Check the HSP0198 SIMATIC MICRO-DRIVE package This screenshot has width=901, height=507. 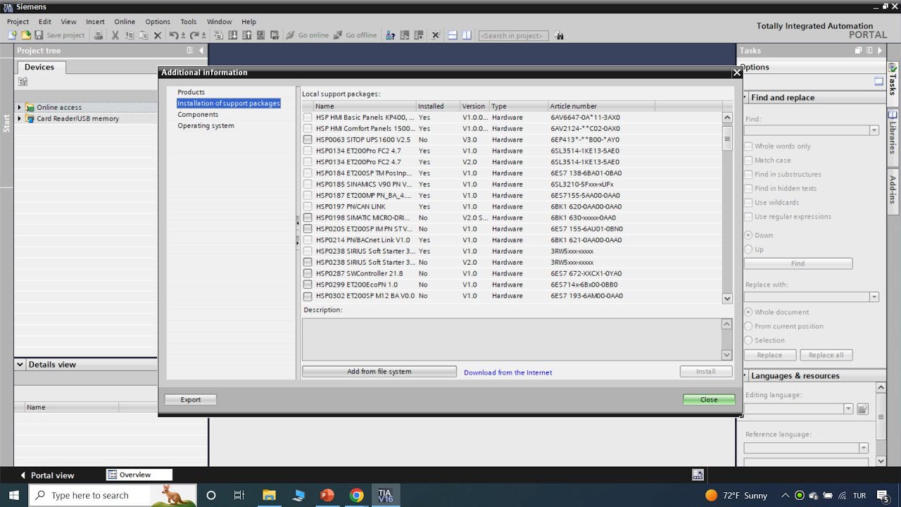click(x=308, y=218)
